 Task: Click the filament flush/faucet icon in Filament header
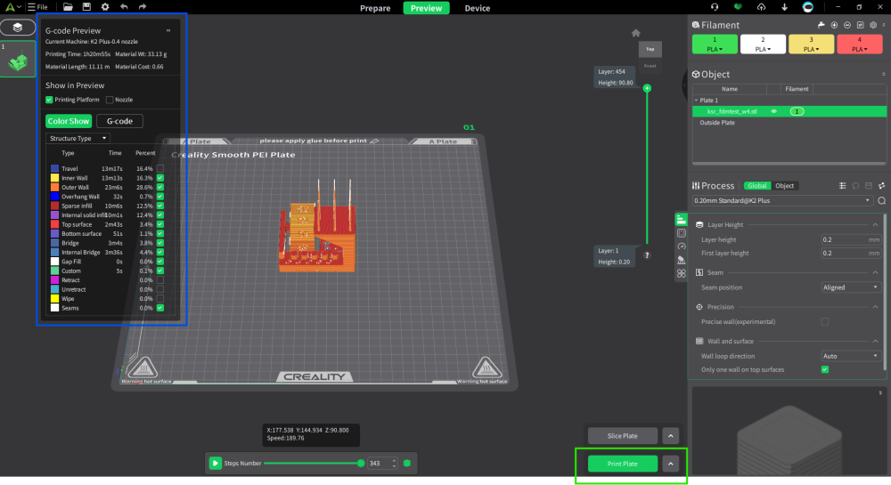click(x=822, y=25)
